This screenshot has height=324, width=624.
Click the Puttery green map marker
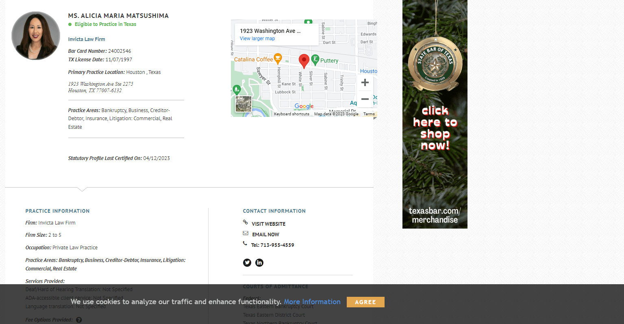click(315, 60)
